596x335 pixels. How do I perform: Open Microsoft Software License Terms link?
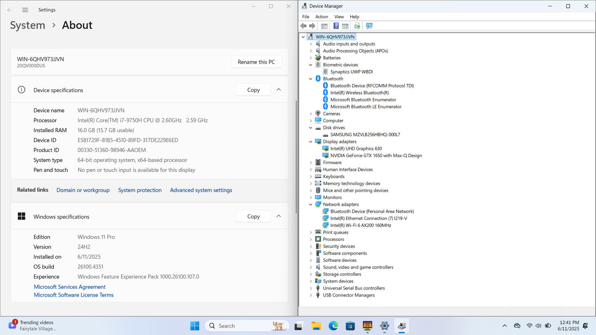coord(74,295)
